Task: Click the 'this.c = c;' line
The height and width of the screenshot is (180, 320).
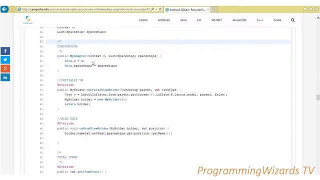Action: click(x=74, y=61)
